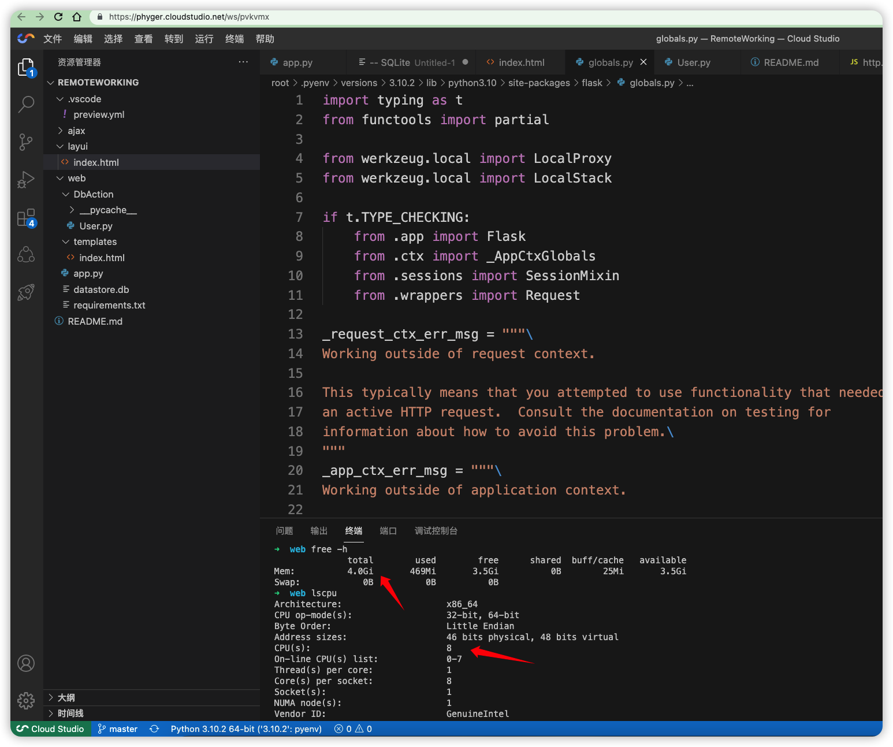Open the Source Control icon

coord(26,142)
